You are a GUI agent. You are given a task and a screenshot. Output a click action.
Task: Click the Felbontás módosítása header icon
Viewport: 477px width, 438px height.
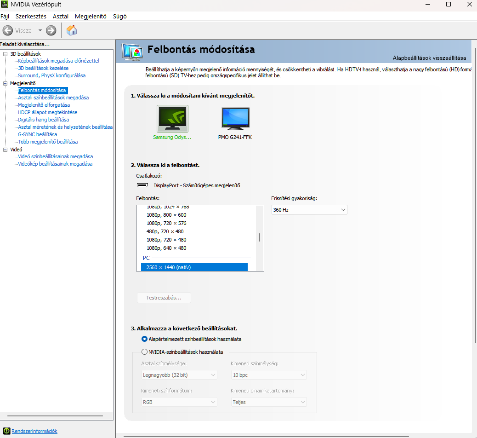pos(132,52)
